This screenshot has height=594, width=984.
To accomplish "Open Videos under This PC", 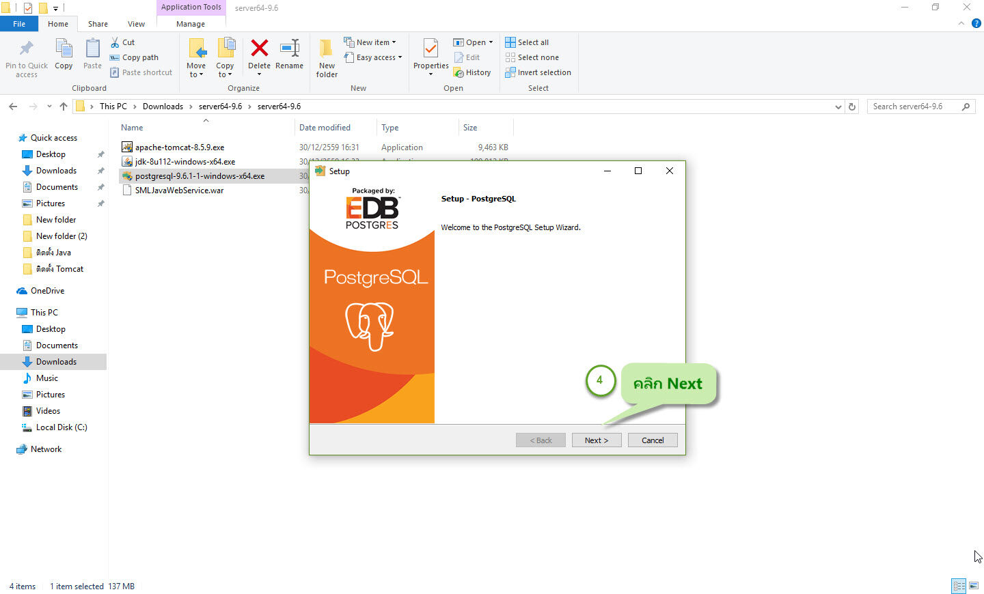I will (x=48, y=411).
